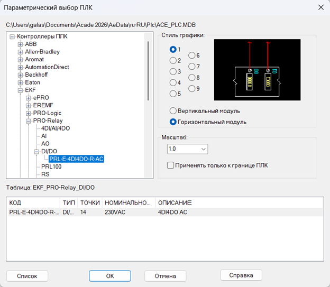Open help with Справка button
330x287 pixels.
point(241,275)
